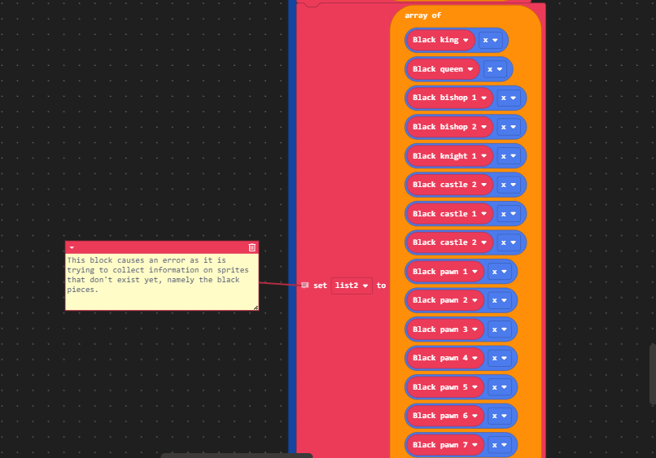Select the orange 'array of' block label
The width and height of the screenshot is (656, 458).
pyautogui.click(x=422, y=15)
